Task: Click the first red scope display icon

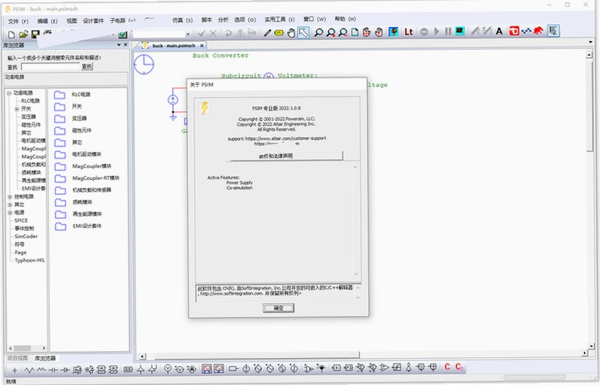Action: 207,369
